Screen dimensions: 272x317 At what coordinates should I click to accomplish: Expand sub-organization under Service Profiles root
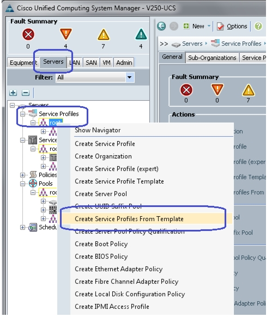(43, 131)
